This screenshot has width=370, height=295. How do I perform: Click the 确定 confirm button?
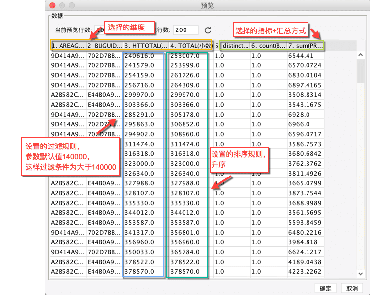tap(325, 288)
